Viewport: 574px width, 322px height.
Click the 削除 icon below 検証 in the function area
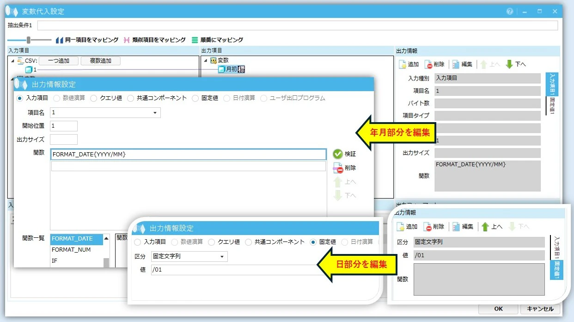[x=338, y=168]
